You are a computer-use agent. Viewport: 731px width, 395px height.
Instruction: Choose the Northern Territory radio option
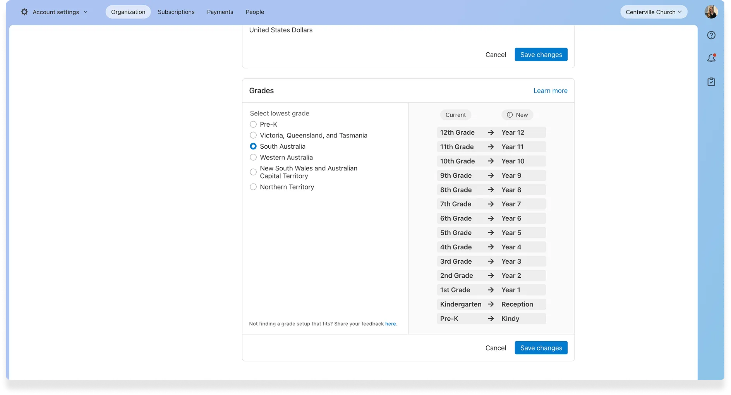(x=253, y=187)
